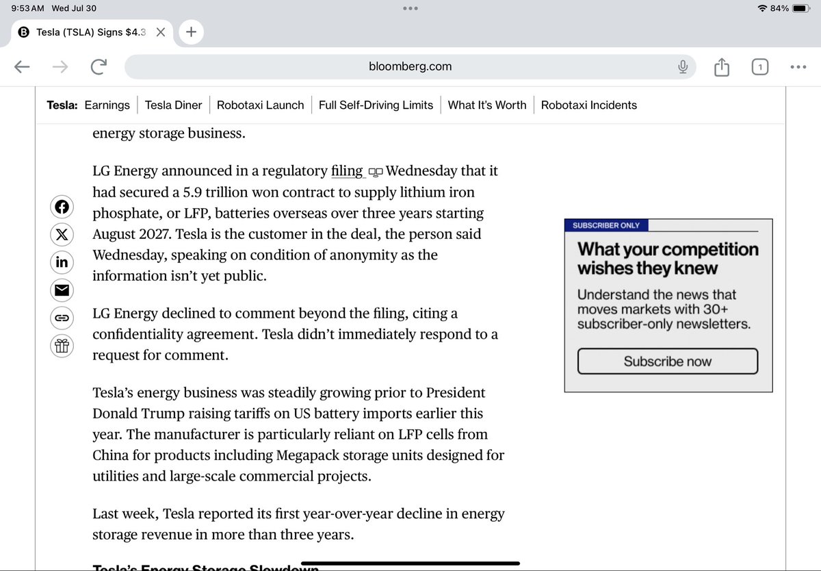Gift this article with the gift icon

click(x=62, y=346)
